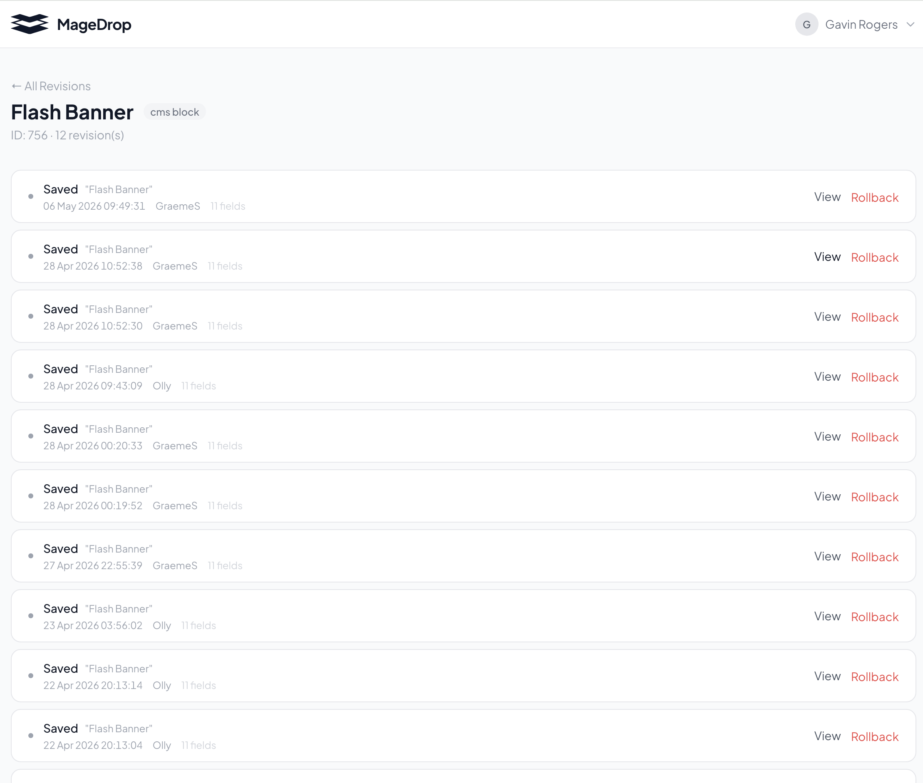View the 06 May 2026 09:49:31 revision
Viewport: 923px width, 783px height.
[827, 197]
